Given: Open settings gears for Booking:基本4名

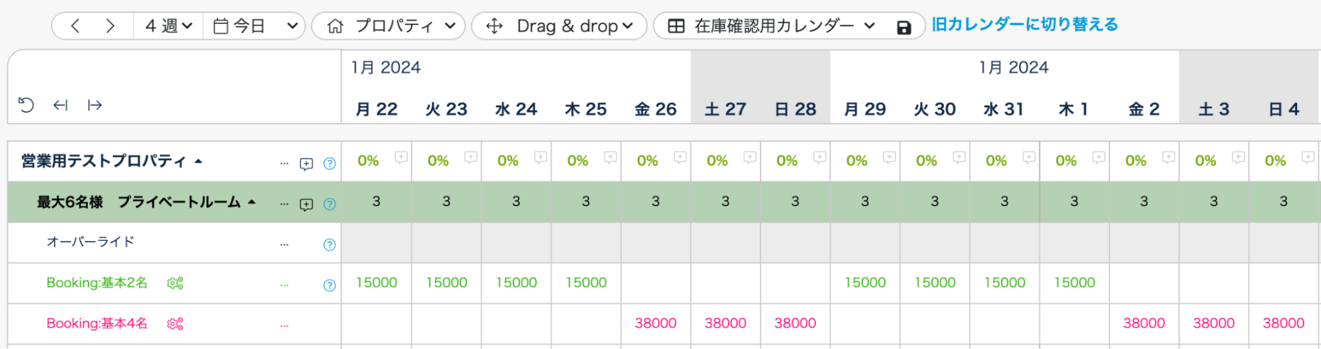Looking at the screenshot, I should click(x=175, y=324).
